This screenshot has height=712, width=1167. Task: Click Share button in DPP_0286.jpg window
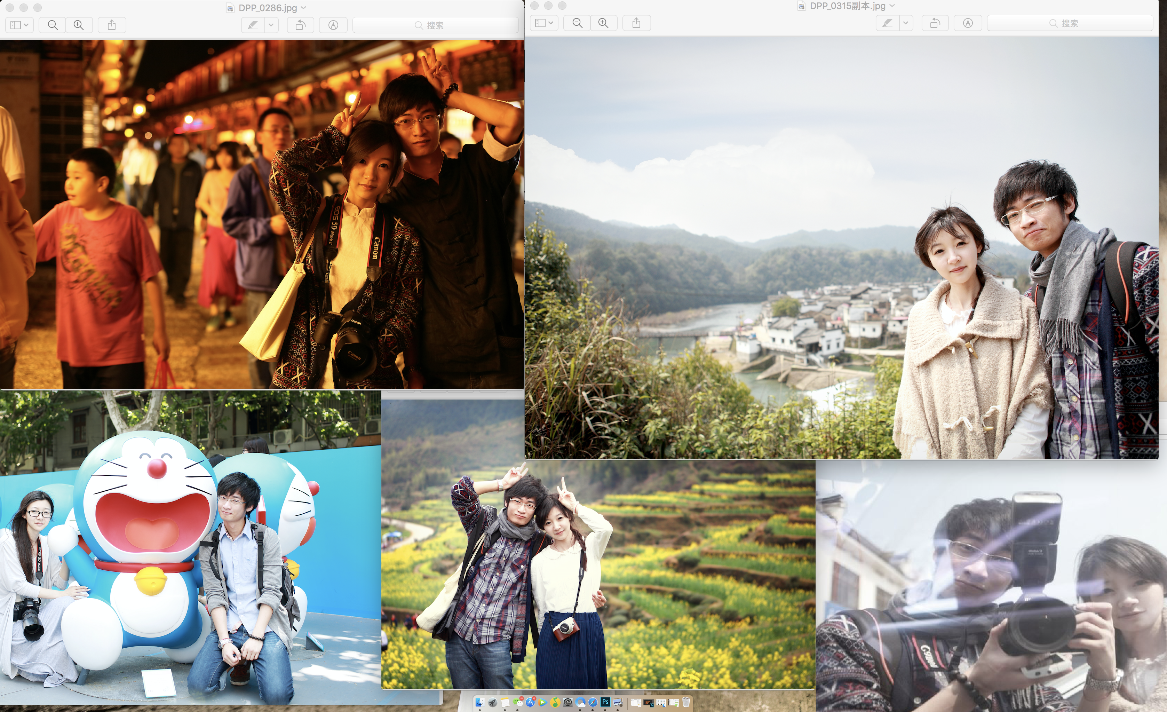tap(112, 25)
